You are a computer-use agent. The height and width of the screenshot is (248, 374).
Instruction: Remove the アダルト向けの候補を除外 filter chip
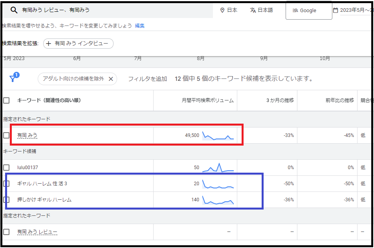click(111, 79)
